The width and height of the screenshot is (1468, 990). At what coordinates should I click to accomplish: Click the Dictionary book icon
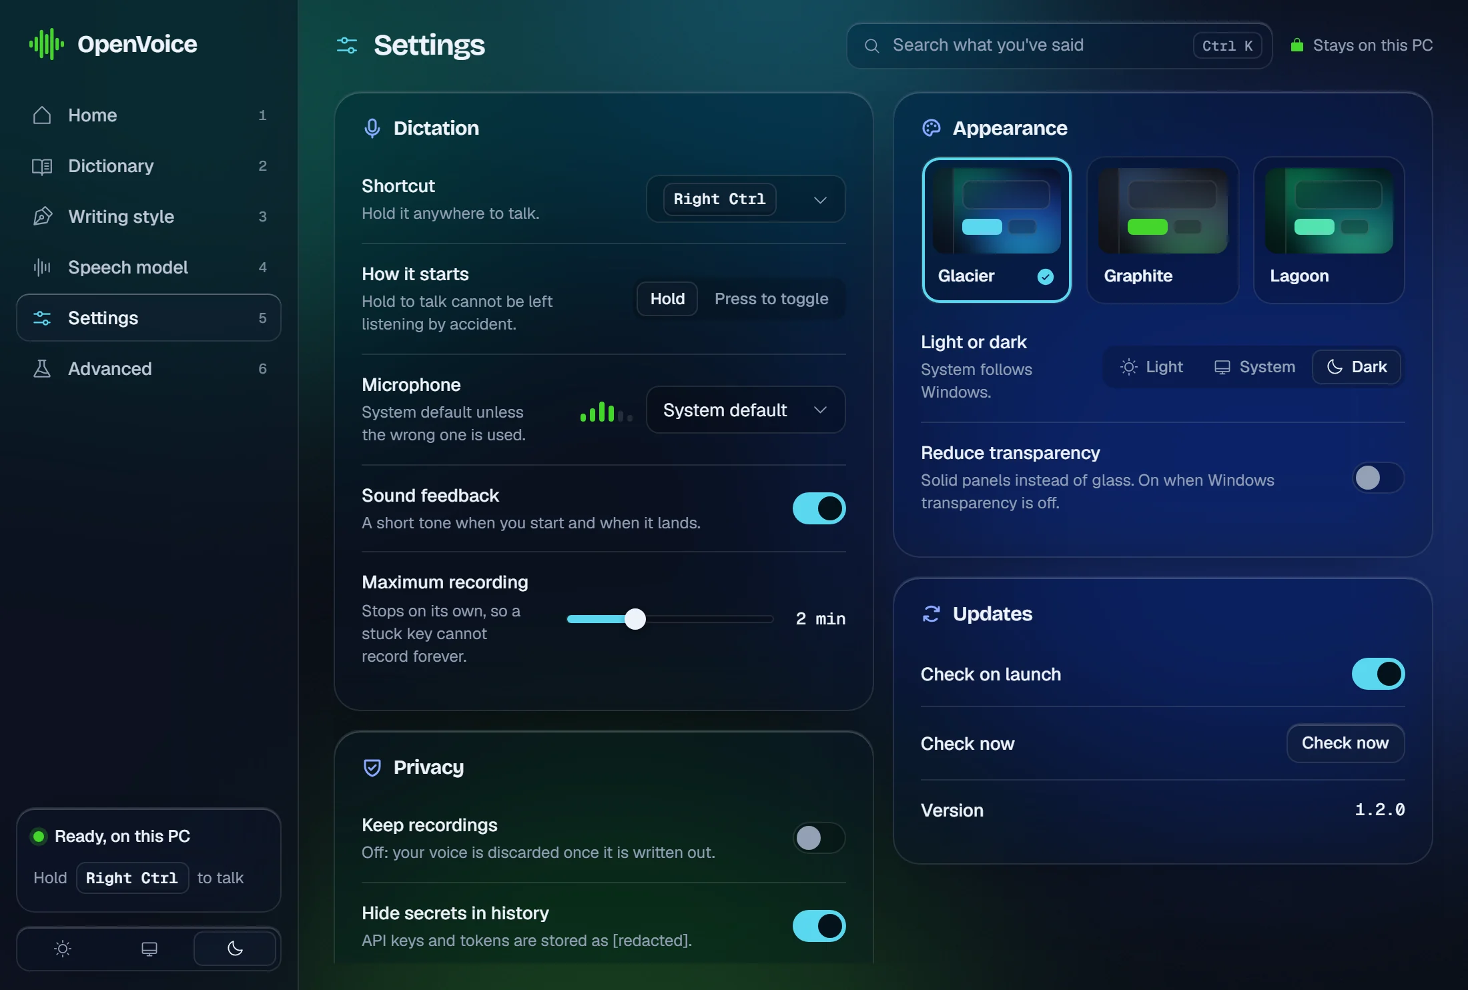tap(42, 166)
